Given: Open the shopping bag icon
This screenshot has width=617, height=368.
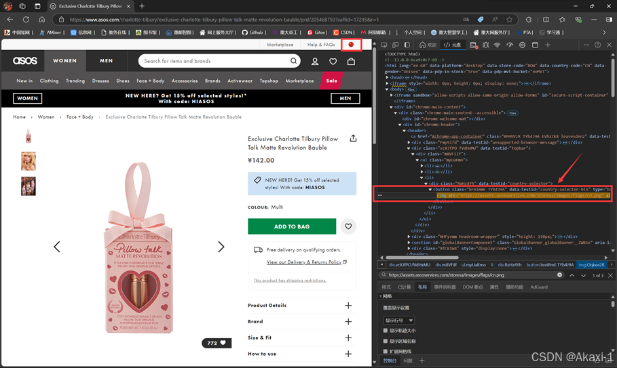Looking at the screenshot, I should pyautogui.click(x=351, y=61).
